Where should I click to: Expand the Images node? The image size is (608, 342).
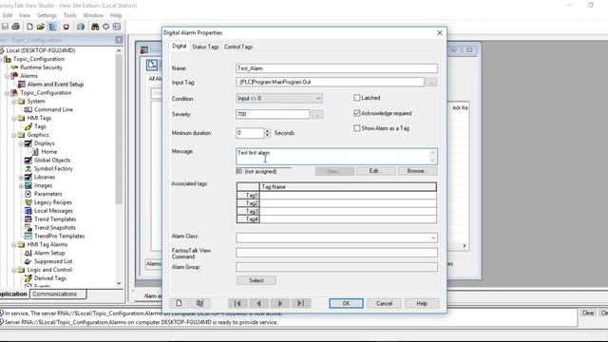point(21,186)
